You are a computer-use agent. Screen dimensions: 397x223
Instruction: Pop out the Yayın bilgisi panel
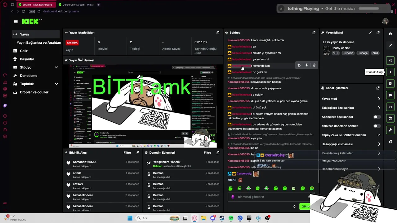[x=378, y=33]
